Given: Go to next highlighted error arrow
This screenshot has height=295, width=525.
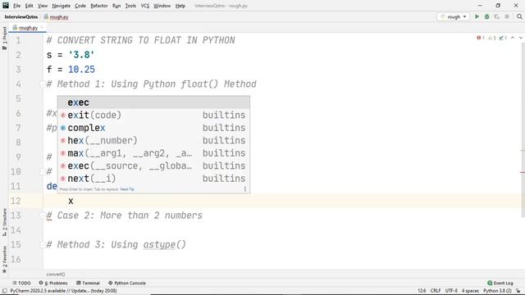Looking at the screenshot, I should [521, 38].
